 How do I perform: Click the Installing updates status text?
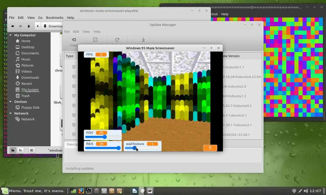80,168
